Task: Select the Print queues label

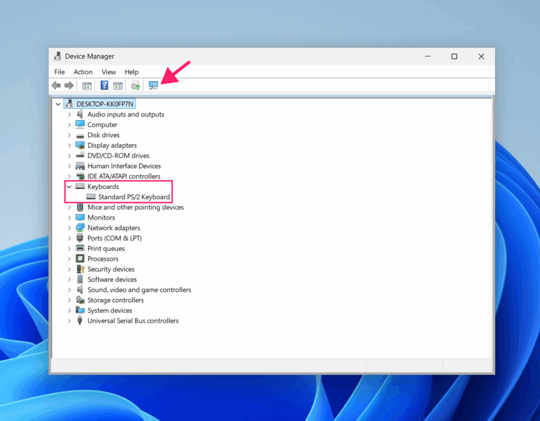Action: coord(106,248)
